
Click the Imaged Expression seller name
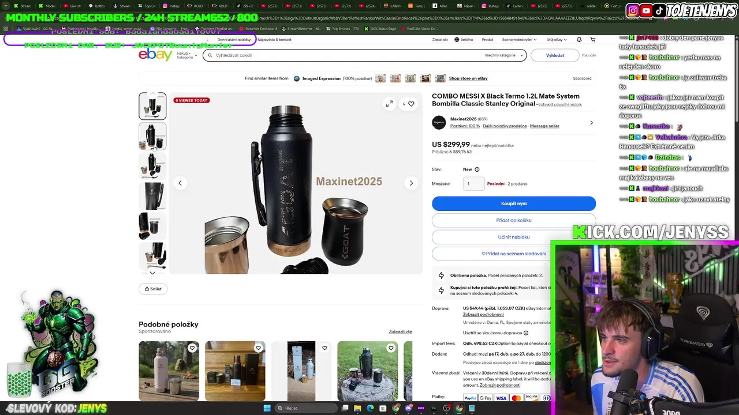point(321,78)
